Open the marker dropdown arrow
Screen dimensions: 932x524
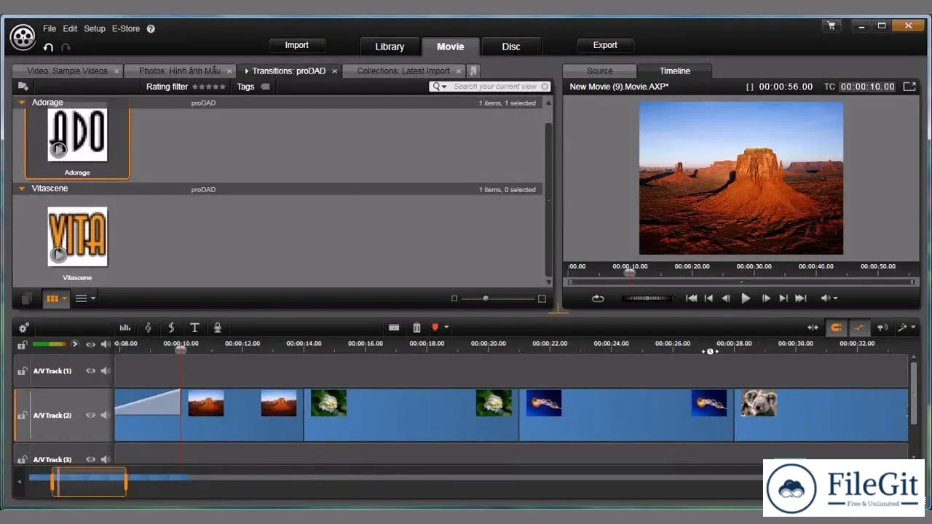[446, 327]
